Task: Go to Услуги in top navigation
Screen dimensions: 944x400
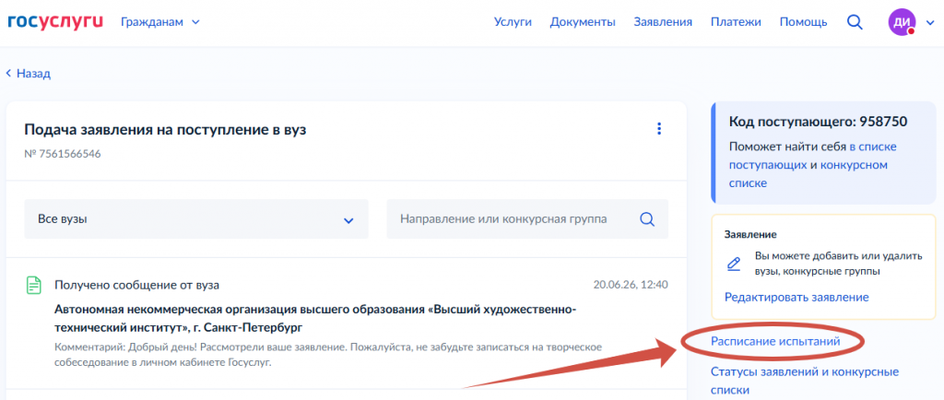Action: [x=513, y=22]
